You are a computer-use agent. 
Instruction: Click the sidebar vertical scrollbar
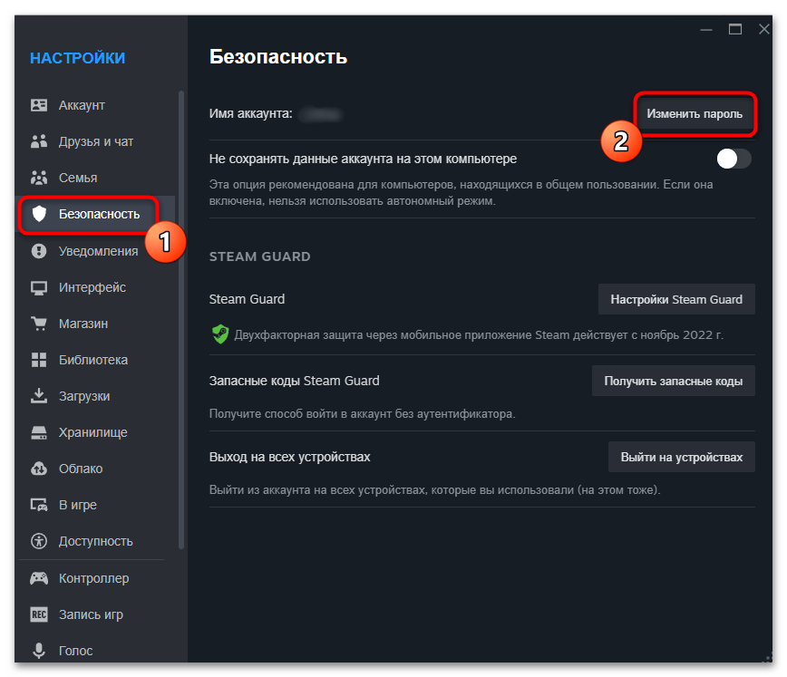pyautogui.click(x=181, y=320)
